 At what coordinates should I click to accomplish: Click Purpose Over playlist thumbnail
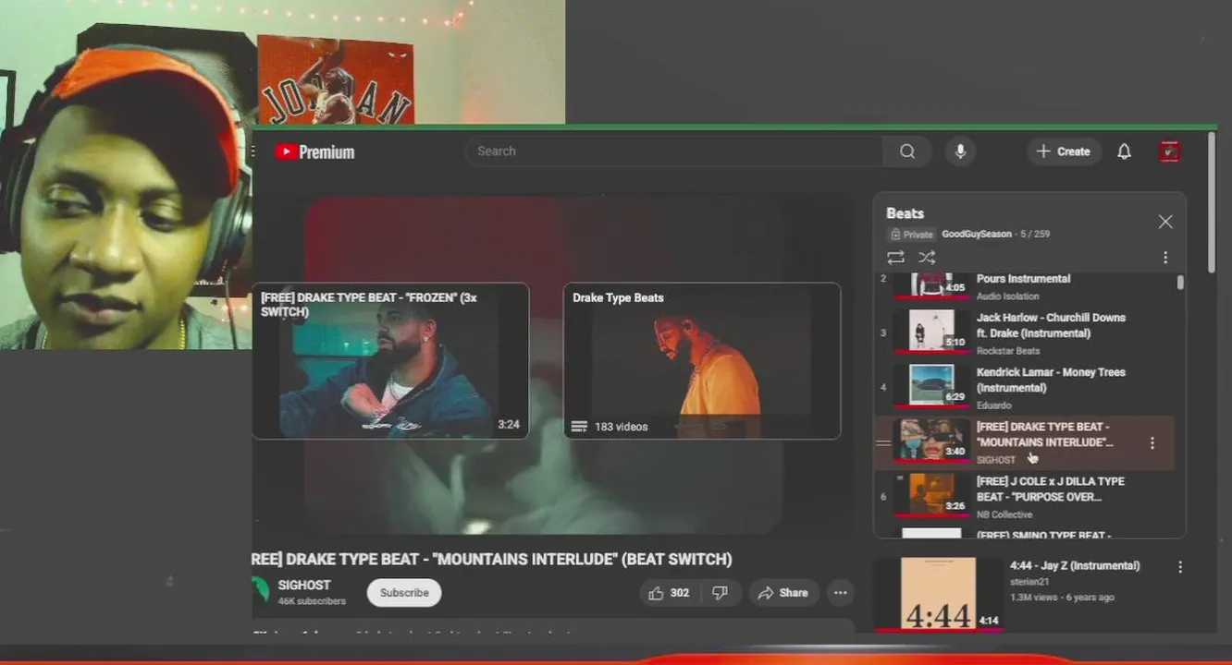coord(931,494)
